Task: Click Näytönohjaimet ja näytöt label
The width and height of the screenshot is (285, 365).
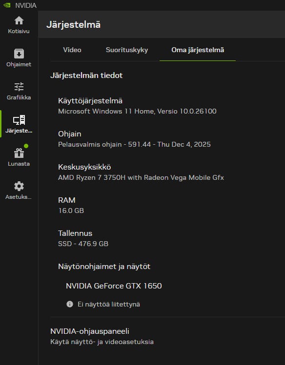Action: click(x=104, y=266)
